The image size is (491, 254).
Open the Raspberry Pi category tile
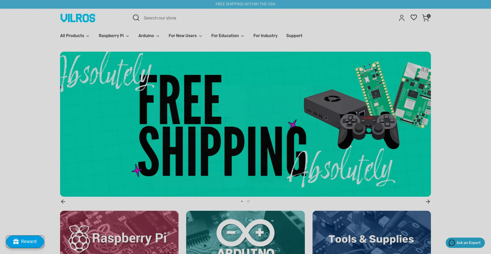(119, 232)
